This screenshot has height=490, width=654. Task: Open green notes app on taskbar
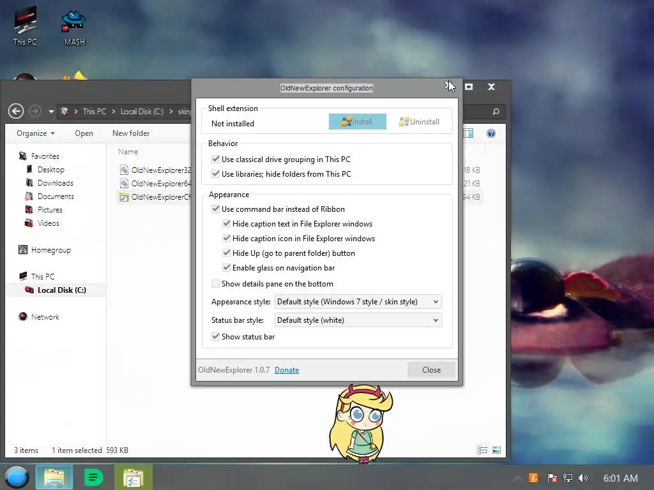(93, 477)
